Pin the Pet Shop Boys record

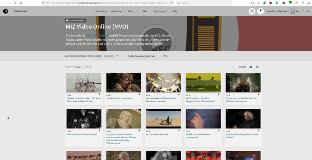coord(219,94)
